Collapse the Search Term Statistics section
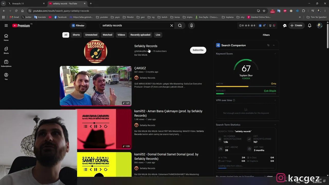The width and height of the screenshot is (329, 185). pyautogui.click(x=275, y=125)
